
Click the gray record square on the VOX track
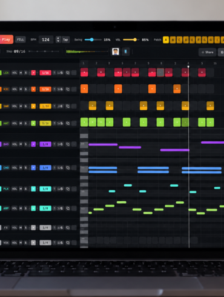[x=33, y=242]
